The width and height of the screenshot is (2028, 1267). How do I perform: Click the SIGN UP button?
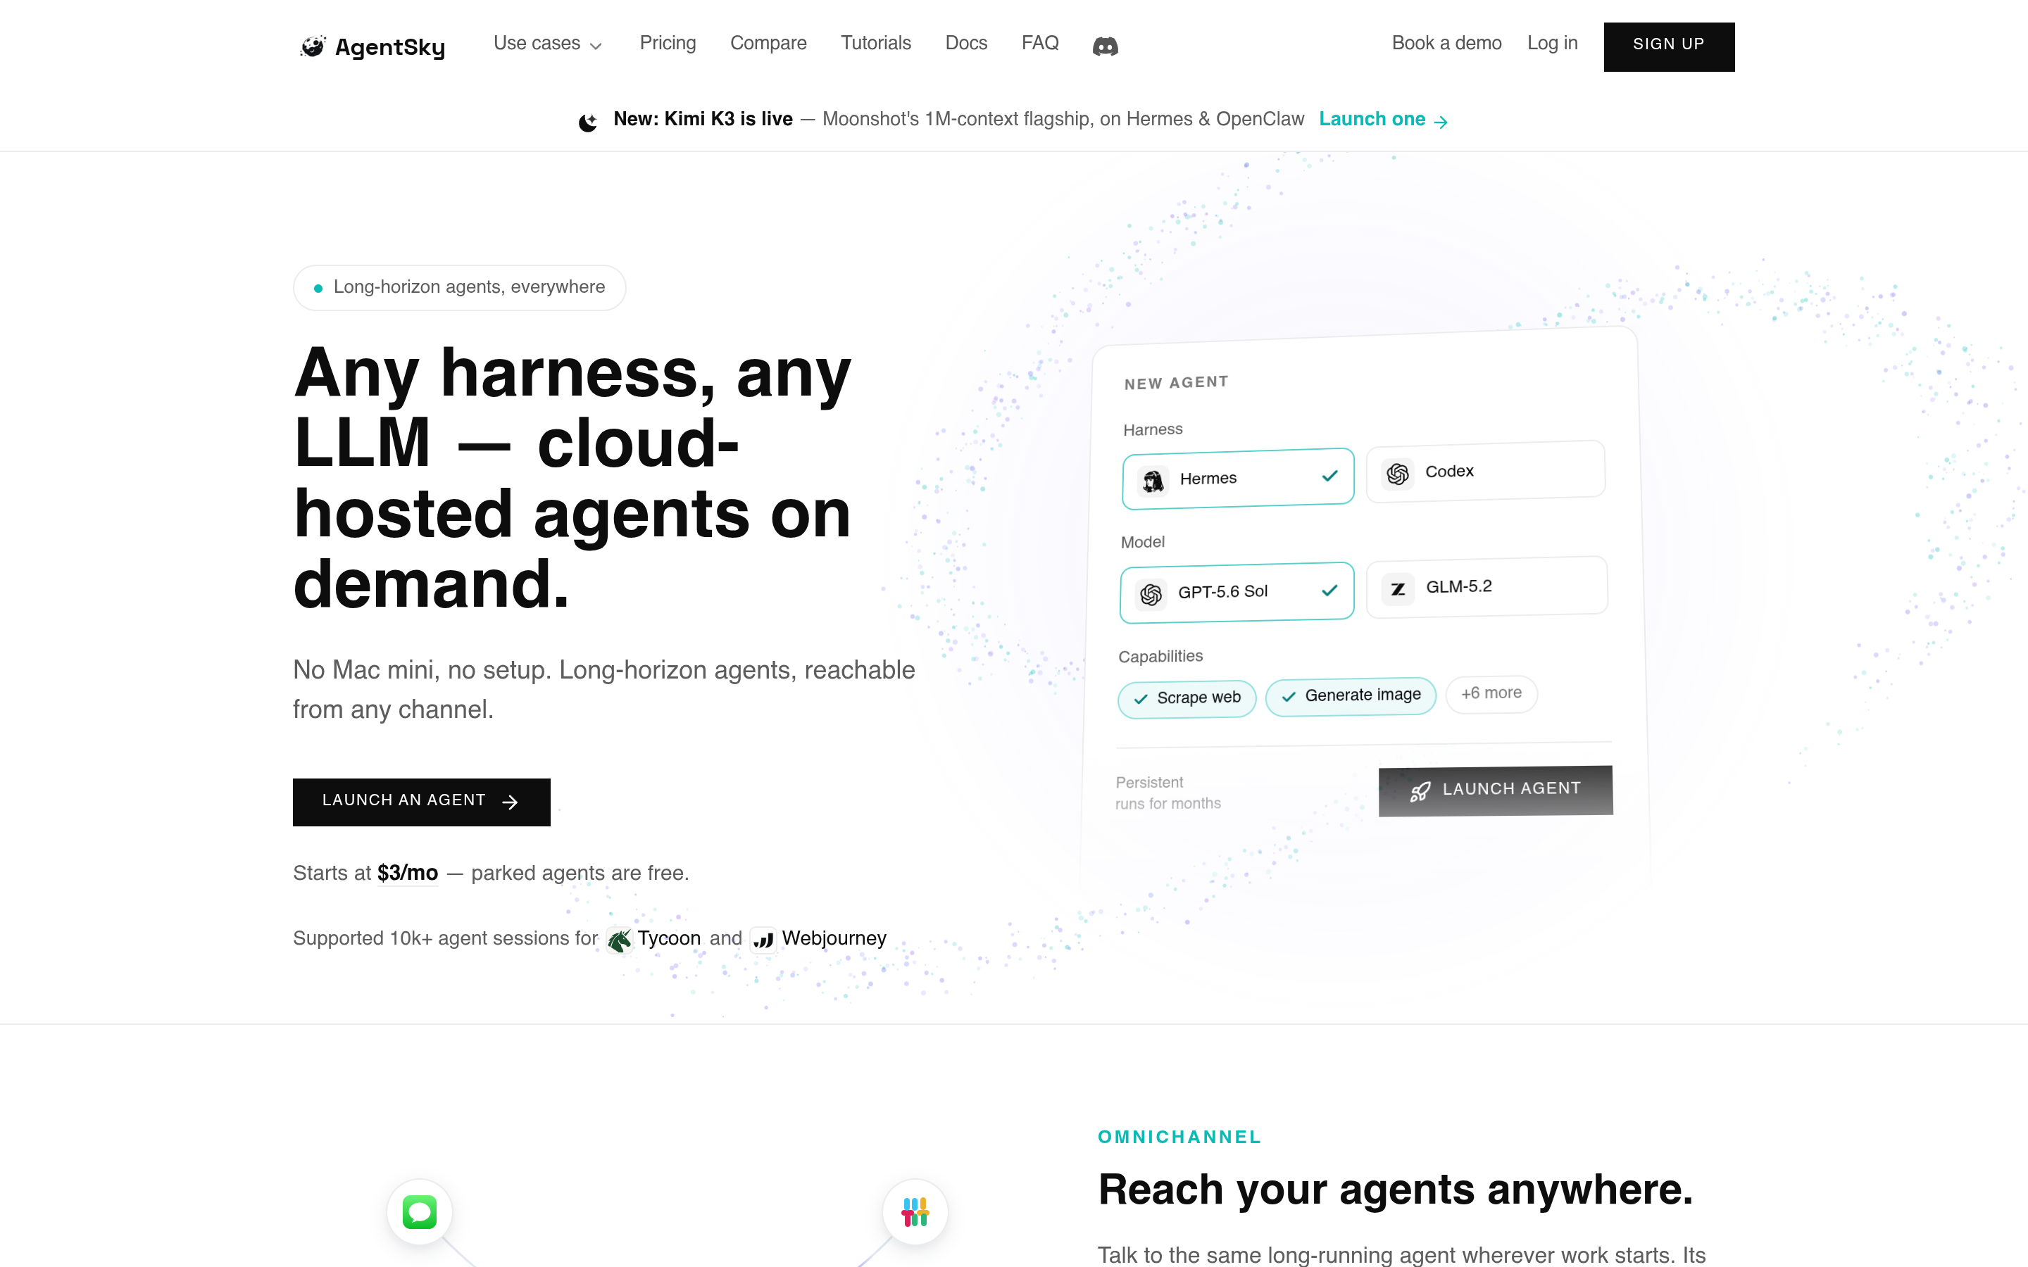click(x=1668, y=47)
